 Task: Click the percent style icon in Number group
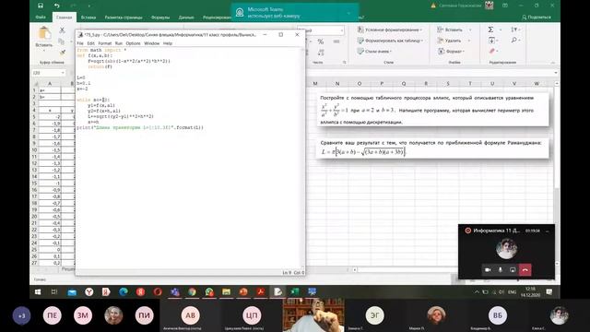[321, 41]
